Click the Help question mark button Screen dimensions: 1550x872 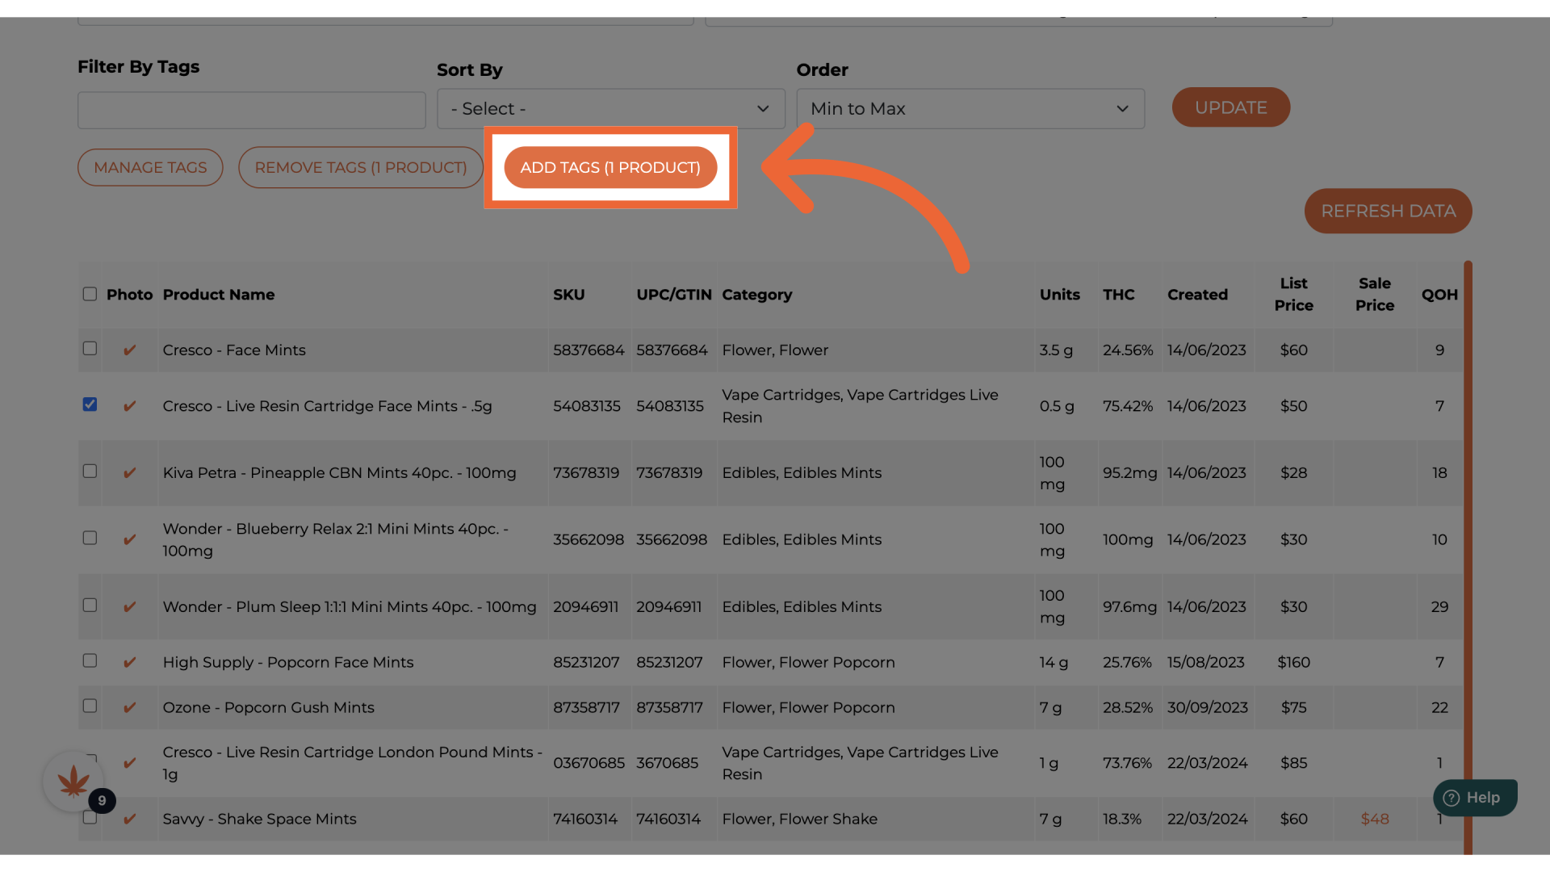(1474, 798)
